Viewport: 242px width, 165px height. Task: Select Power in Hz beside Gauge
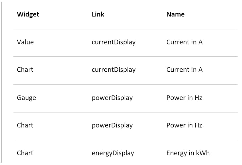pyautogui.click(x=184, y=98)
